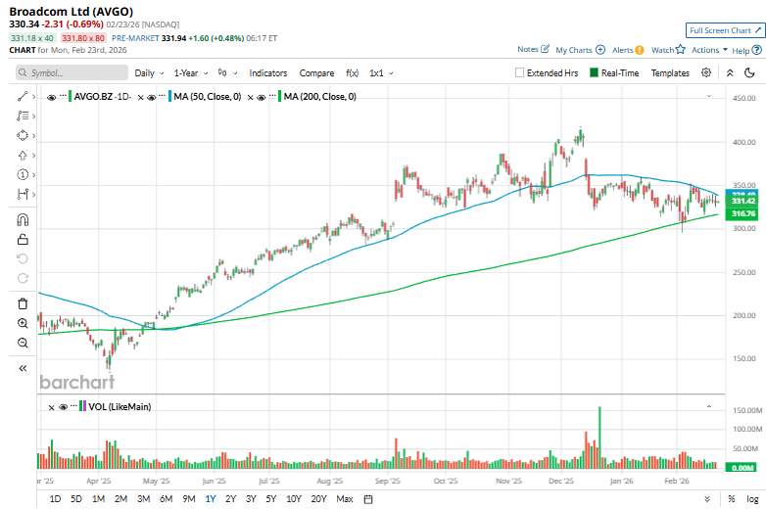Redo the last chart action
The width and height of the screenshot is (766, 509).
coord(23,278)
